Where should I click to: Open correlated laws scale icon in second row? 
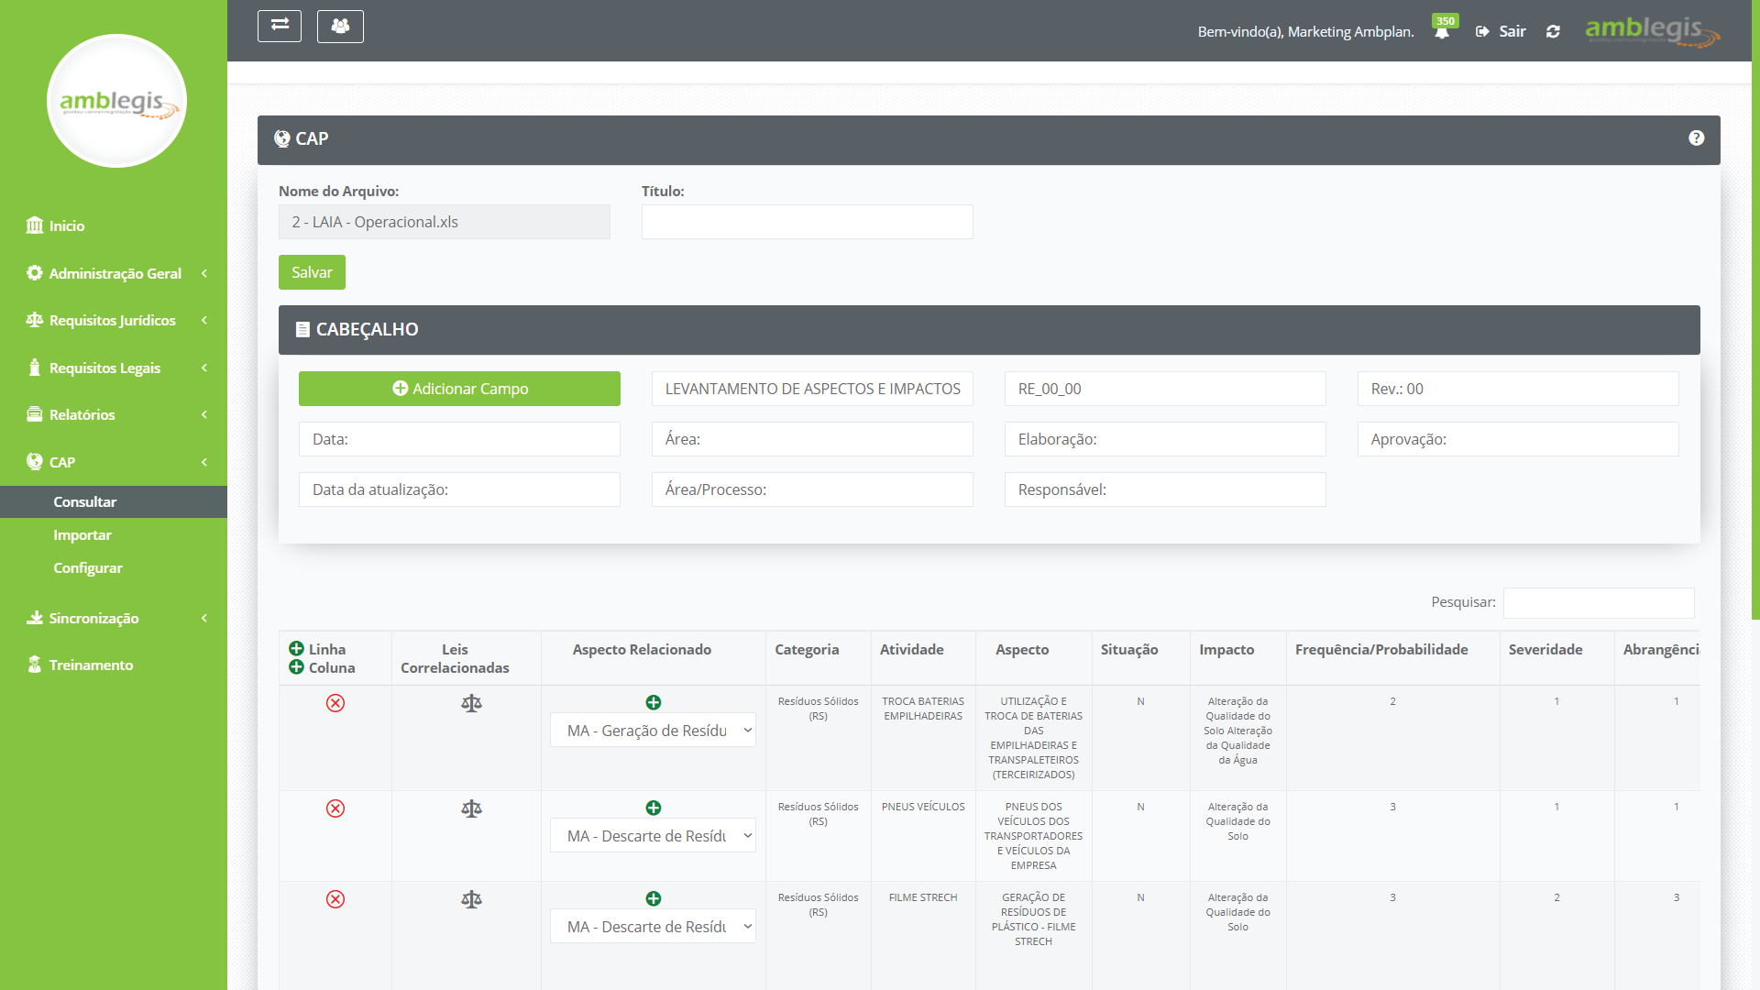click(471, 808)
